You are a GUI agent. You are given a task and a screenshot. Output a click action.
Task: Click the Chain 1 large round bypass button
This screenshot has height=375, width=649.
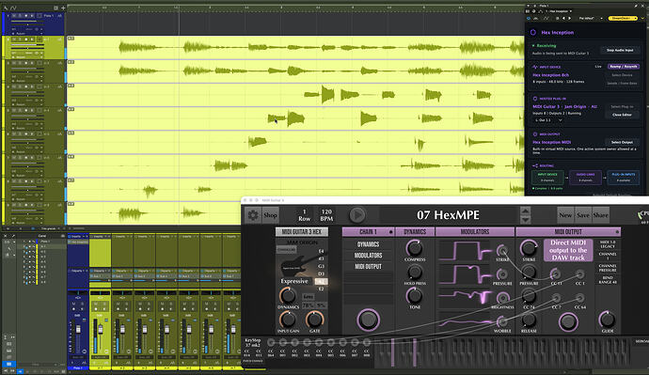368,320
